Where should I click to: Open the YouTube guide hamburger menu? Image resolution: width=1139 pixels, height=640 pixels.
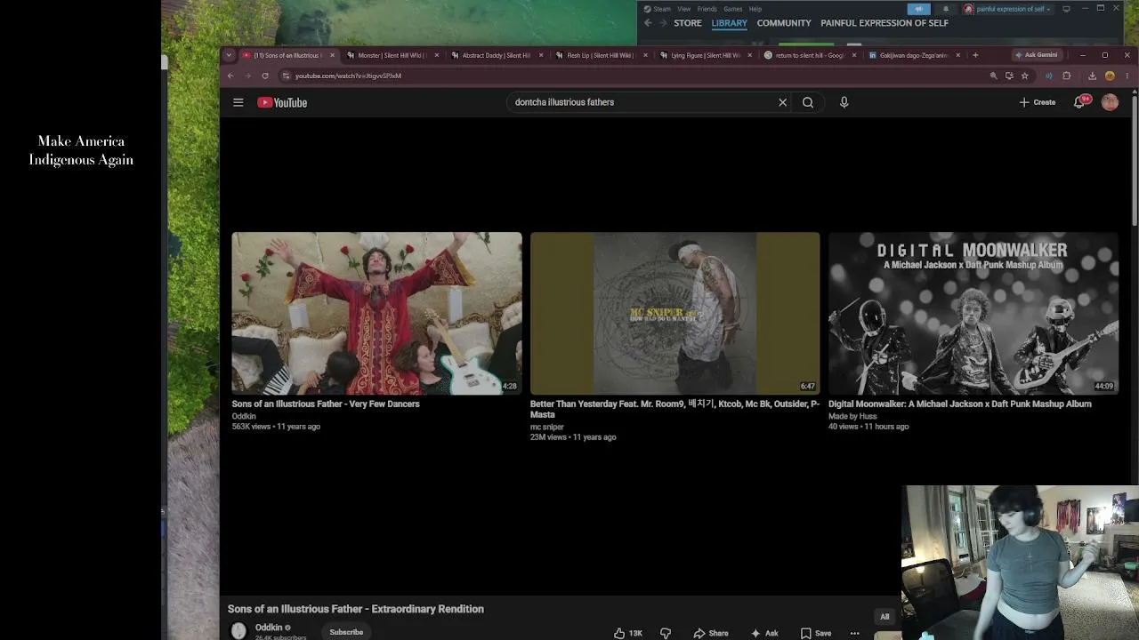[238, 102]
